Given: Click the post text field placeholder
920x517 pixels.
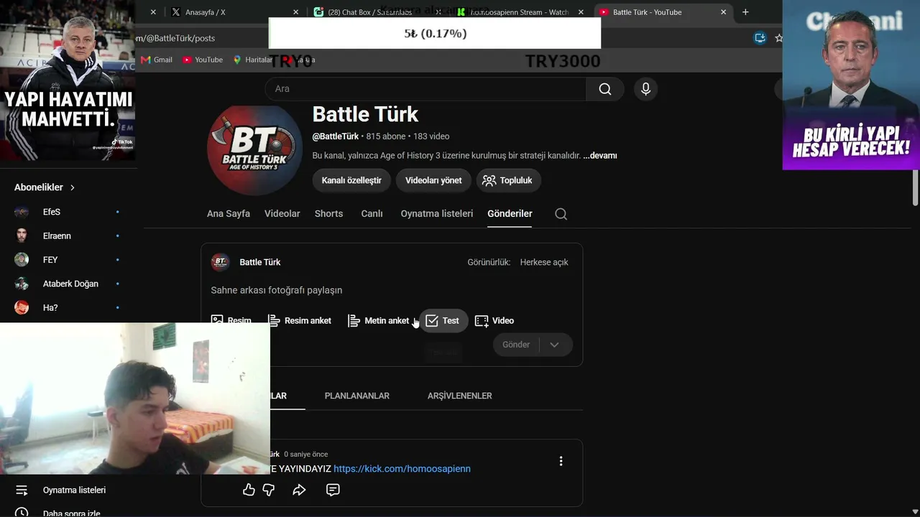Looking at the screenshot, I should click(x=277, y=290).
